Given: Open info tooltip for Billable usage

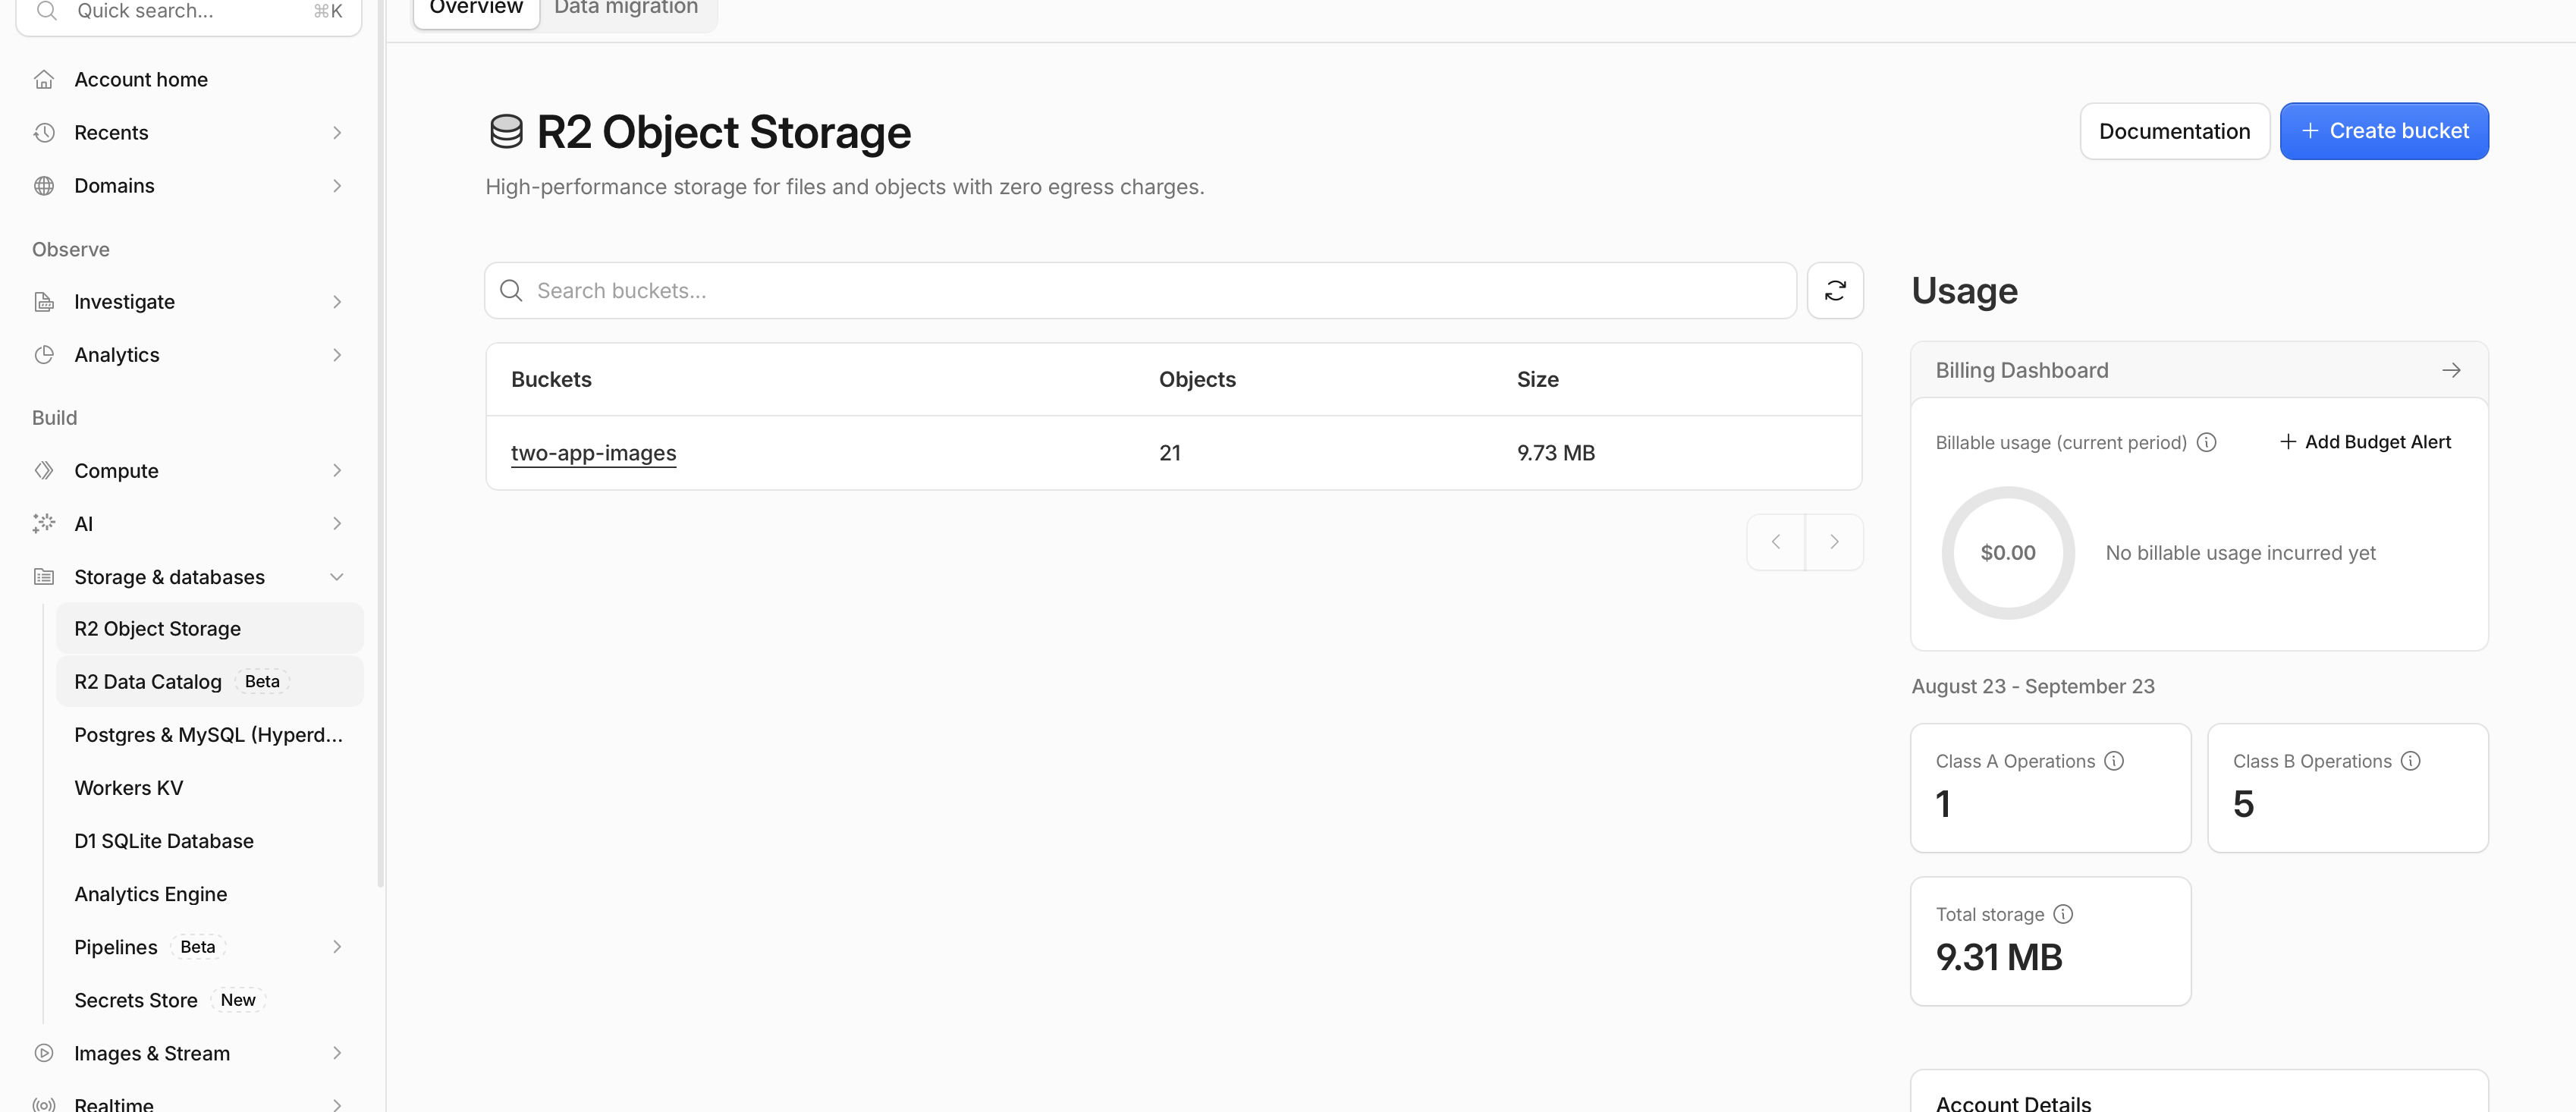Looking at the screenshot, I should click(x=2207, y=442).
